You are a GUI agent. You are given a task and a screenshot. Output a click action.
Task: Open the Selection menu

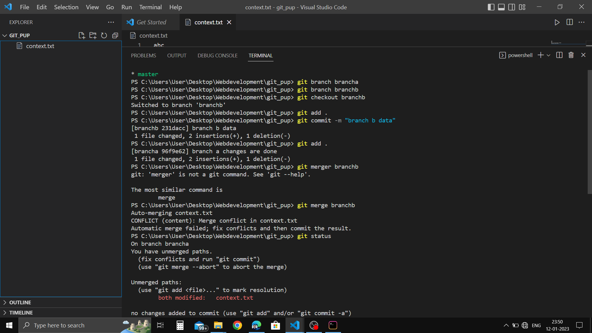pos(66,7)
